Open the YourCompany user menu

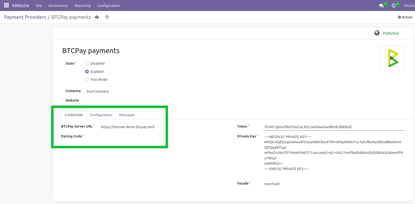(409, 5)
